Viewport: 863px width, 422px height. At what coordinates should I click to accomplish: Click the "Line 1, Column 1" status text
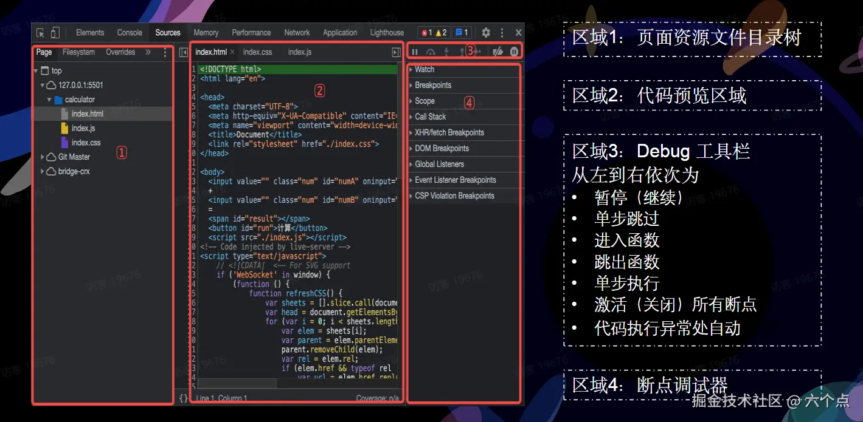221,399
